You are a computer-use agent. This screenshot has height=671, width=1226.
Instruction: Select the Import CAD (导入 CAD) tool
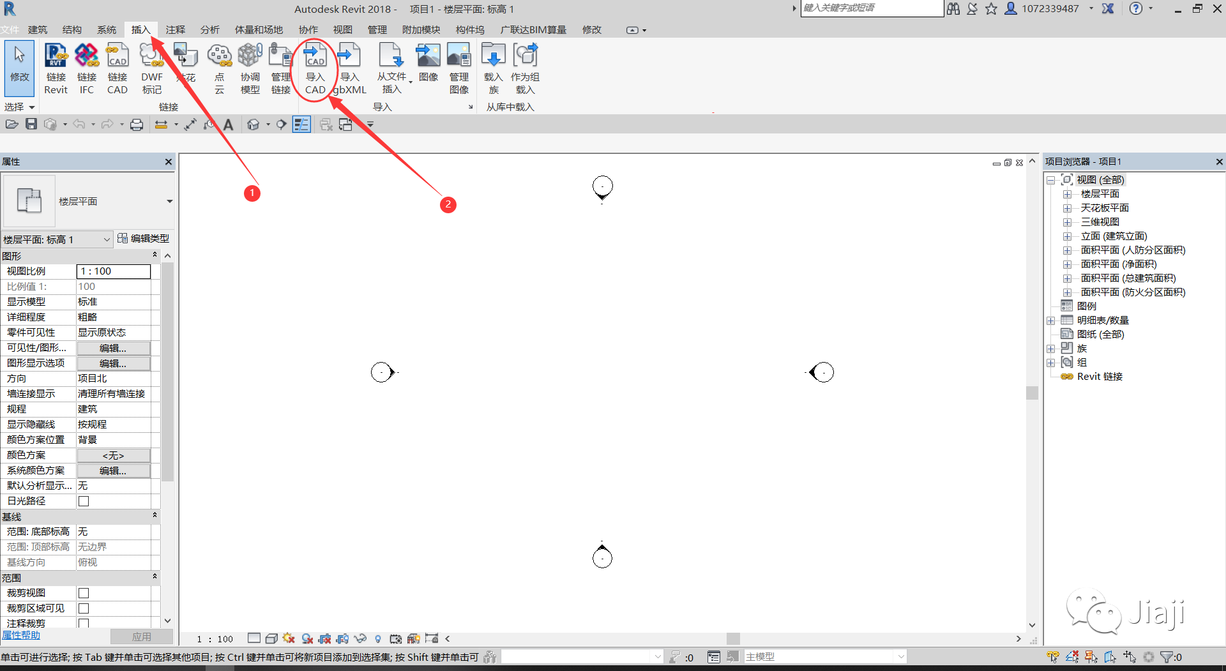[315, 68]
